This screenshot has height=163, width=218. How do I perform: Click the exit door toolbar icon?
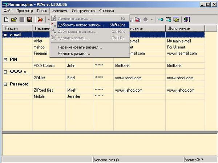point(187,20)
